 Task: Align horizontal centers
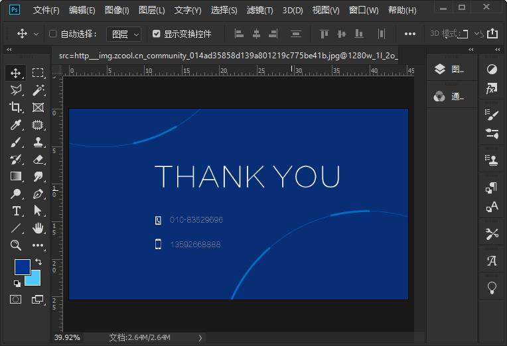click(x=256, y=34)
